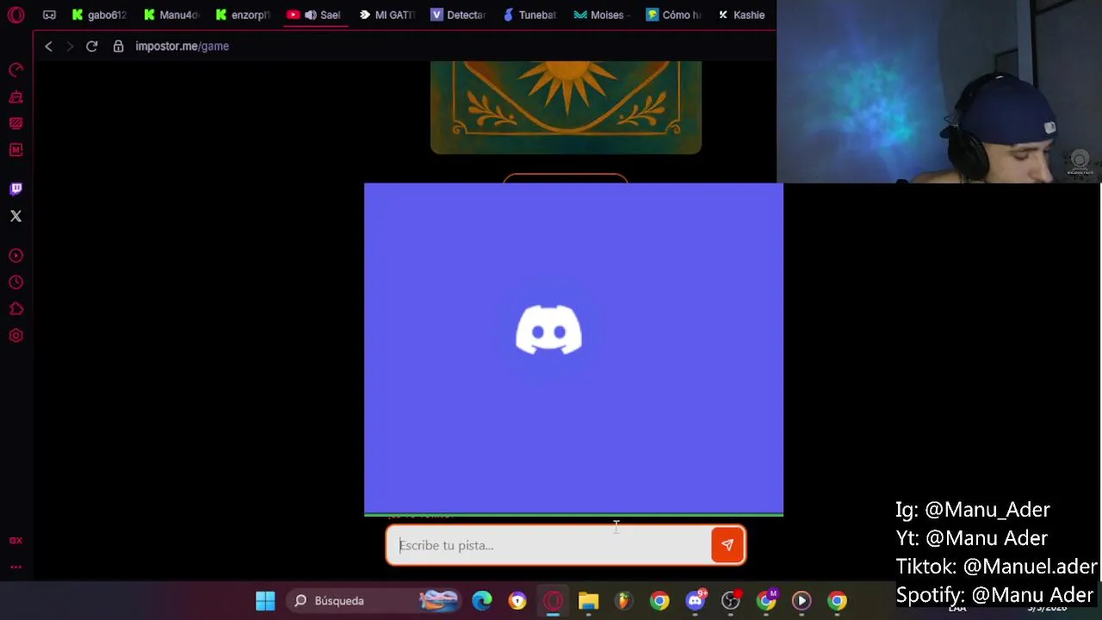Open the media player taskbar icon
Screen dimensions: 1102x620
click(x=802, y=601)
